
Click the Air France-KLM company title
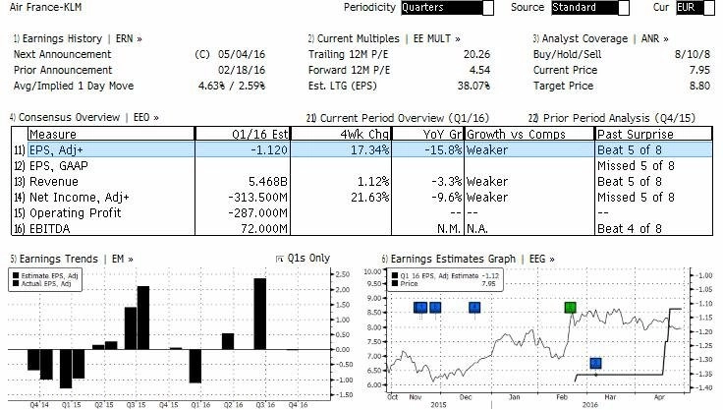(45, 8)
